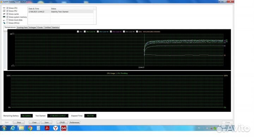This screenshot has height=137, width=254.
Task: Click the Clear button
Action: [34, 122]
